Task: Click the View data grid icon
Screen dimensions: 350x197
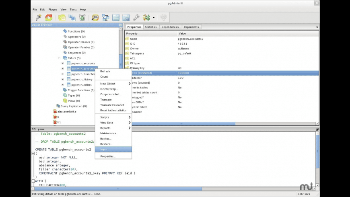Action: click(116, 18)
